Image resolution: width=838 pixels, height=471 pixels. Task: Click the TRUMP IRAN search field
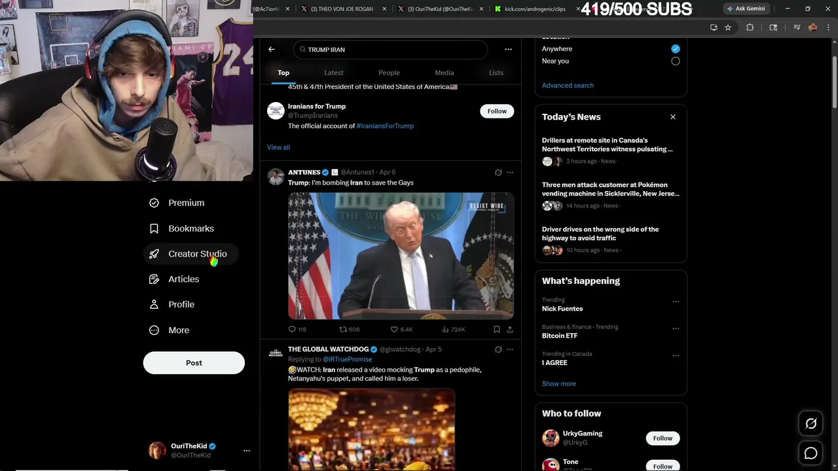pos(390,50)
